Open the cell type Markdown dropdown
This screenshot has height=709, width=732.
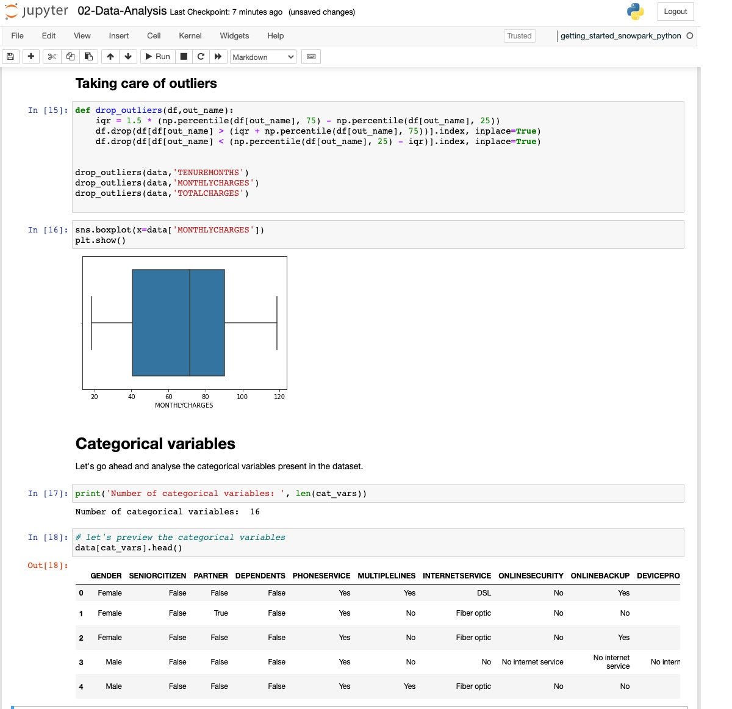tap(263, 57)
